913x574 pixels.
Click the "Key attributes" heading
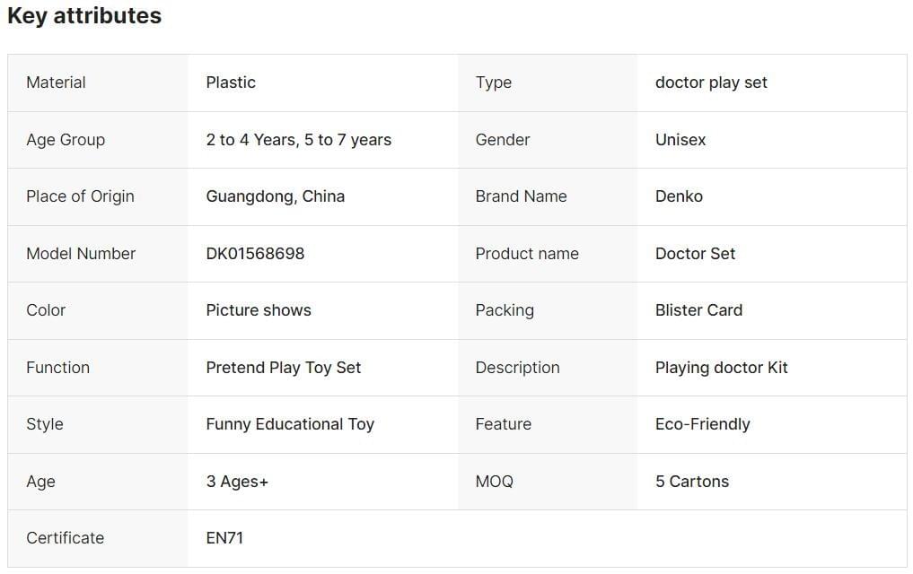click(84, 16)
